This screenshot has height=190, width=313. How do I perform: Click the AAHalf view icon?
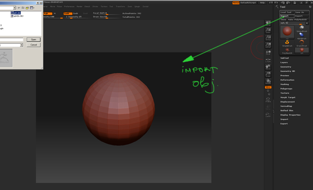click(x=268, y=44)
